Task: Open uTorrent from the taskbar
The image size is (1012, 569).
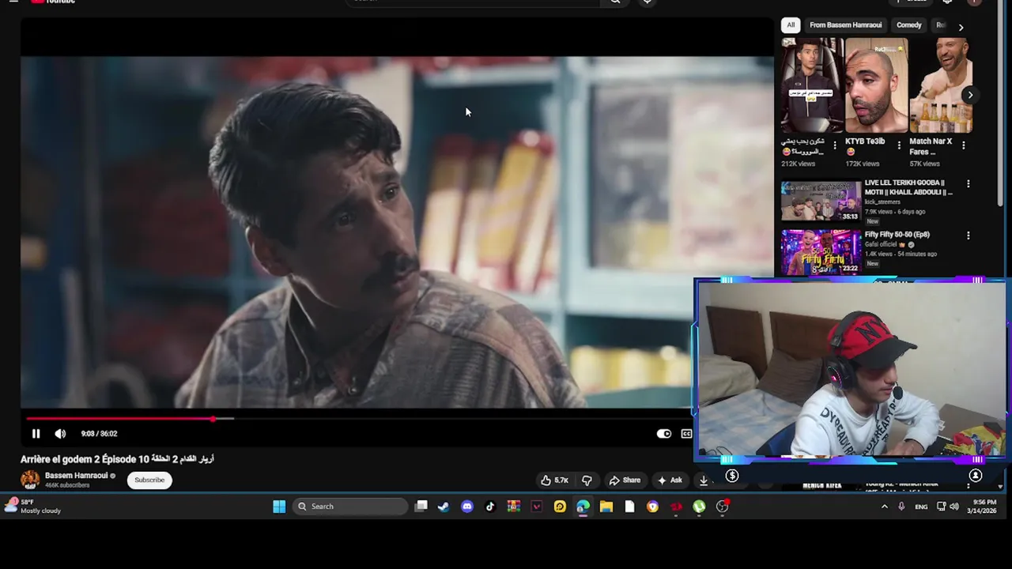Action: [x=699, y=507]
